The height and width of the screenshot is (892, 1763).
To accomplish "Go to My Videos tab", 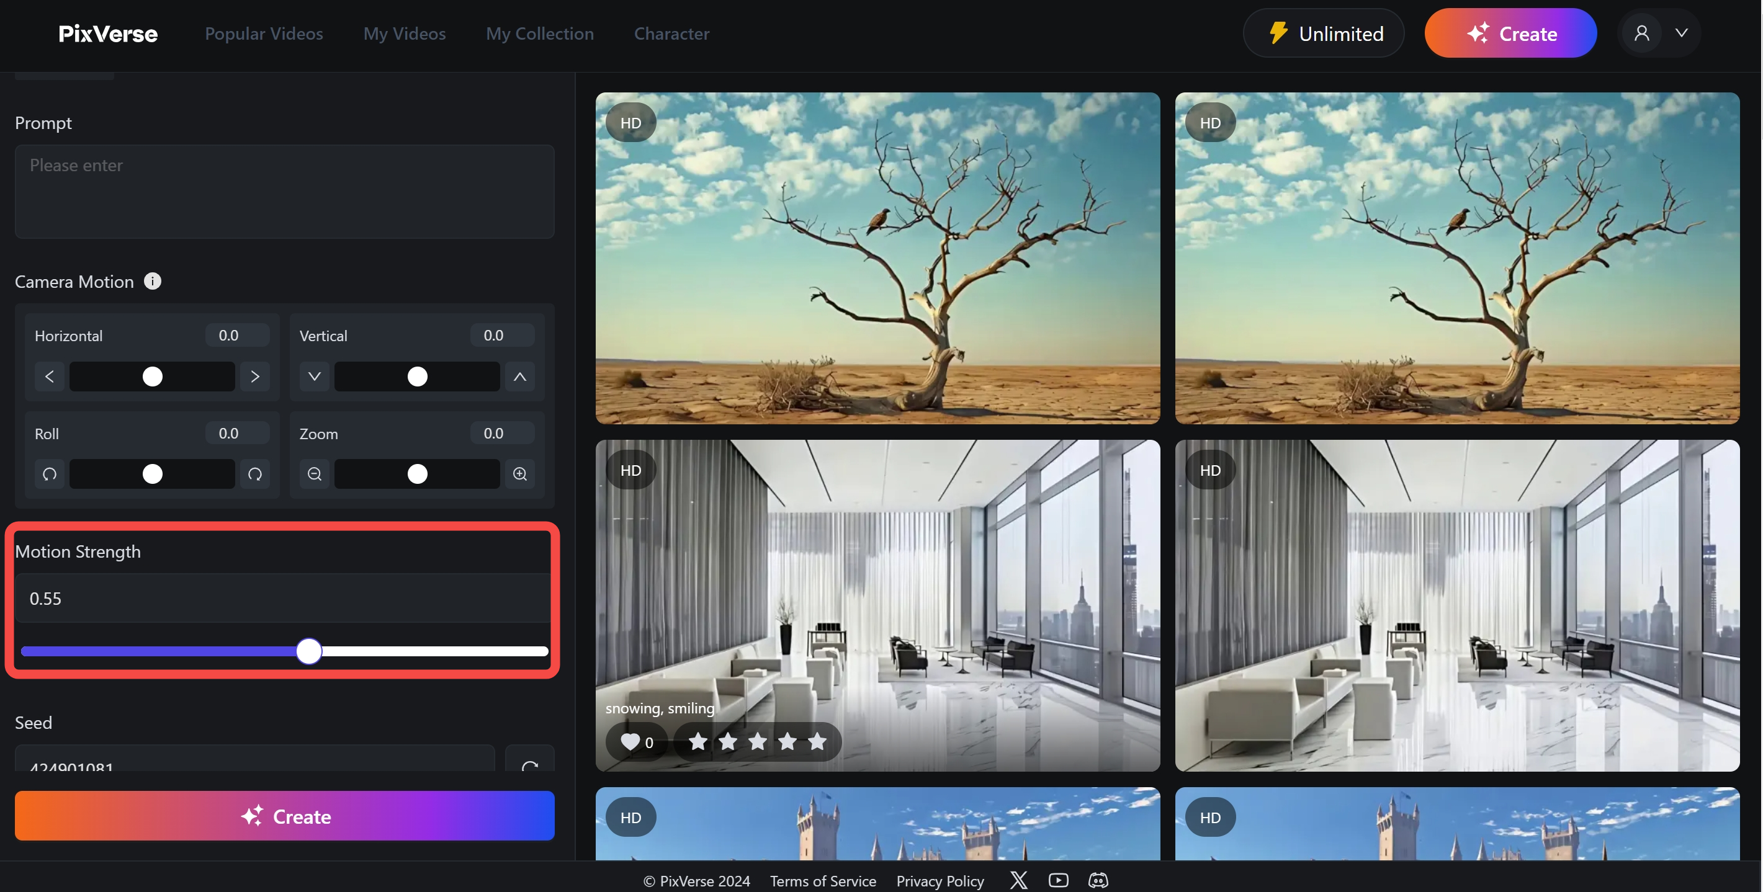I will pos(405,33).
